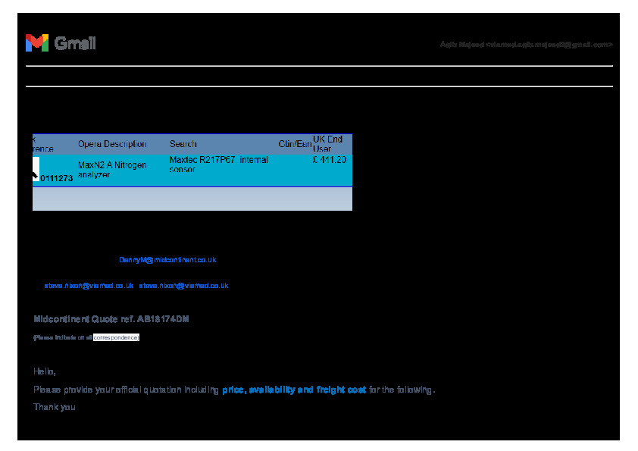Open the DannyM@midcontinent.co.uk email link
Screen dimensions: 638x451
click(x=167, y=260)
